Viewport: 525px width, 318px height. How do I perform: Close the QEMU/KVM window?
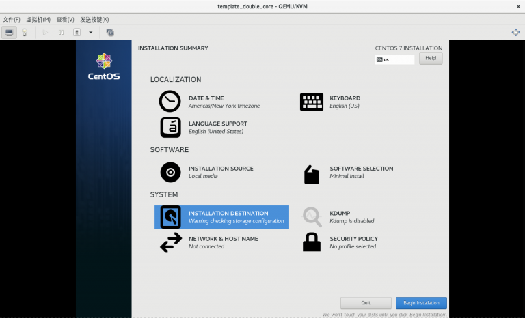coord(518,6)
